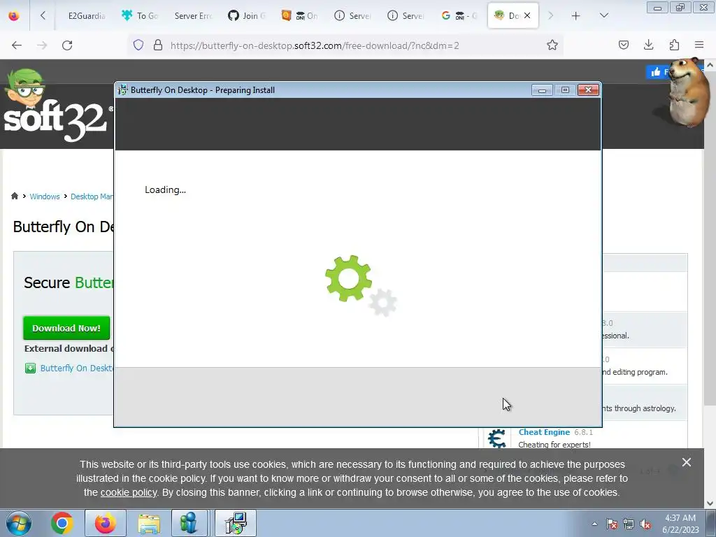Launch Chrome from the taskbar
Viewport: 716px width, 537px height.
[x=62, y=523]
